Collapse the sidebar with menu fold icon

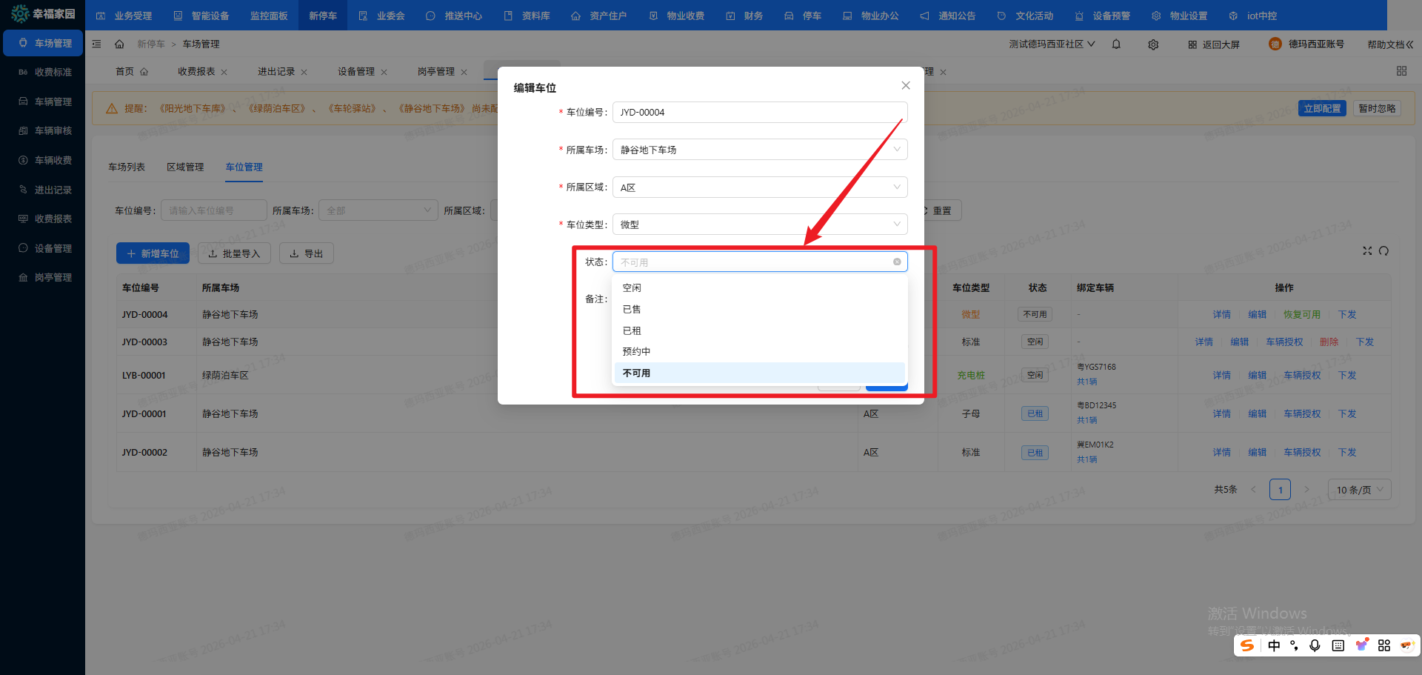[96, 44]
